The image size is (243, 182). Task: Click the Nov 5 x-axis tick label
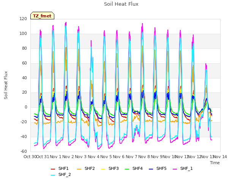pos(106,157)
